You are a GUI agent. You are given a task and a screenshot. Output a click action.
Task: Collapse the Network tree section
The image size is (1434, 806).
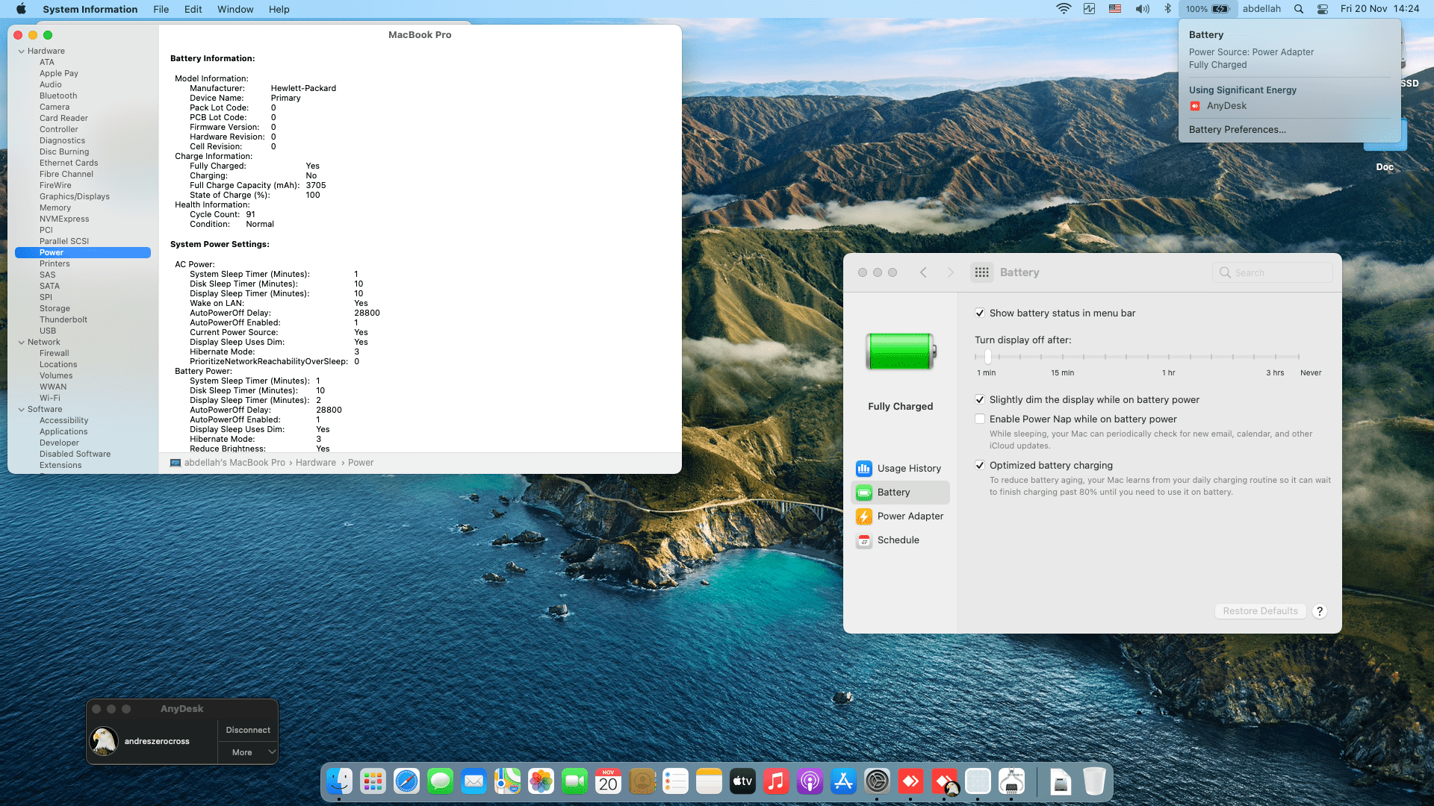pos(21,343)
